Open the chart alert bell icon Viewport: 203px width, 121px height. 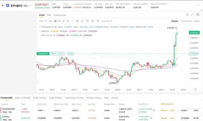click(187, 15)
